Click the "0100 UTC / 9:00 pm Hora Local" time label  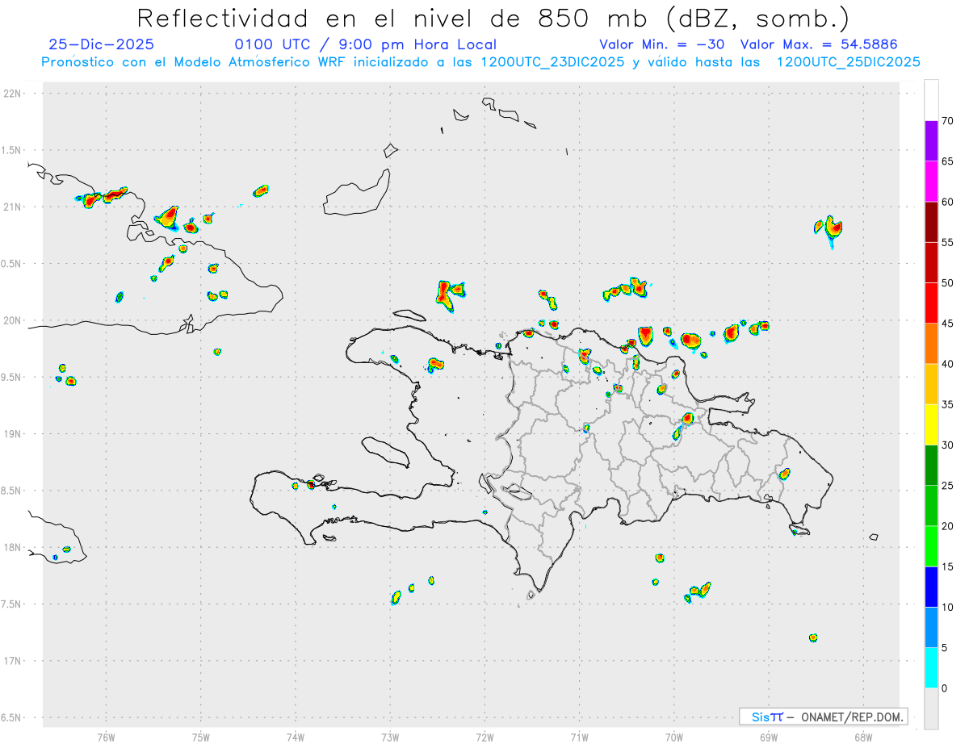pos(366,45)
